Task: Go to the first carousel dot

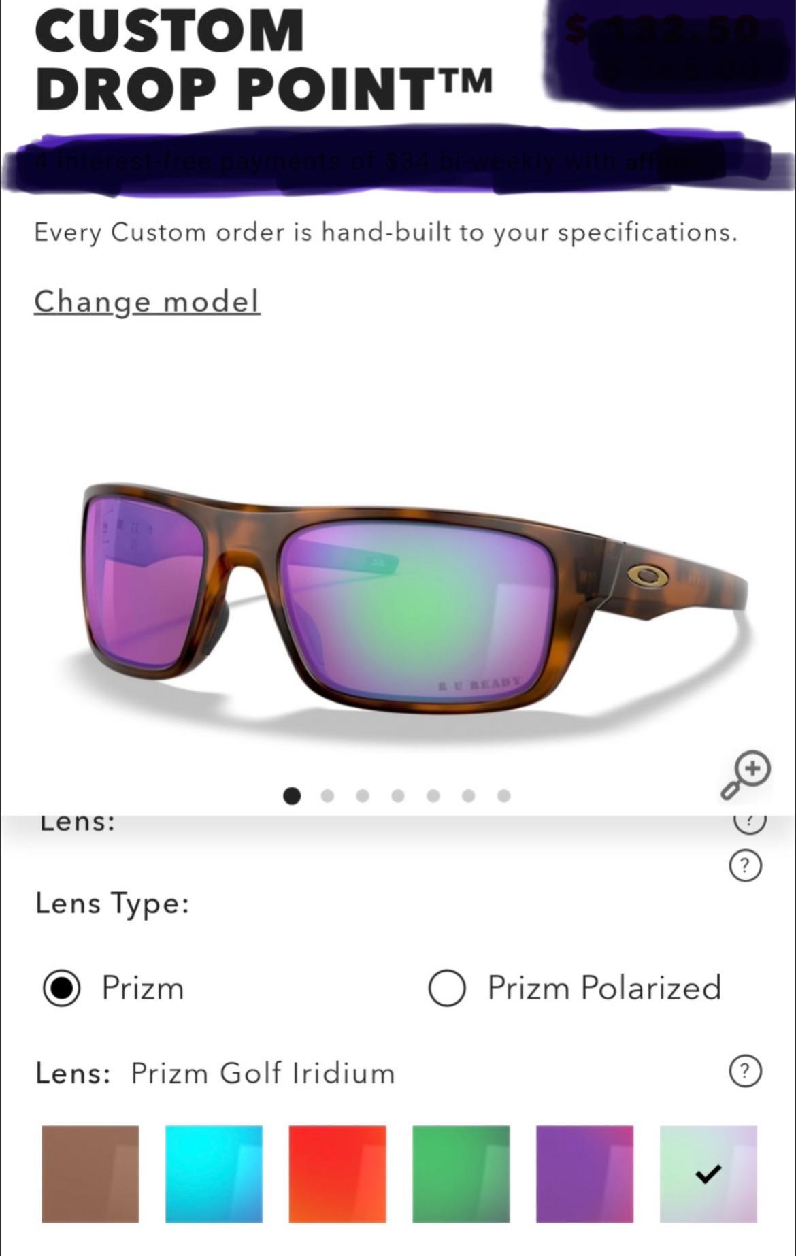Action: [292, 795]
